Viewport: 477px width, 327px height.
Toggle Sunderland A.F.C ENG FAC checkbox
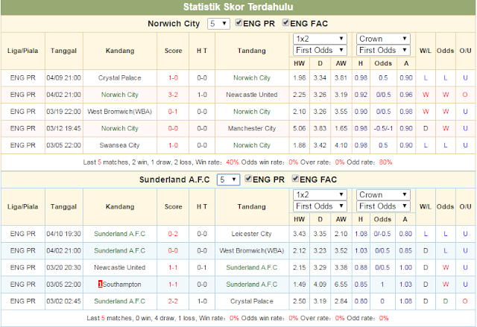(295, 179)
